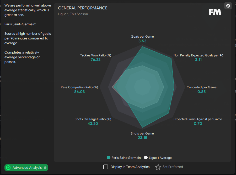Click the star icon beside Set Preferred
236x175 pixels.
(x=158, y=167)
